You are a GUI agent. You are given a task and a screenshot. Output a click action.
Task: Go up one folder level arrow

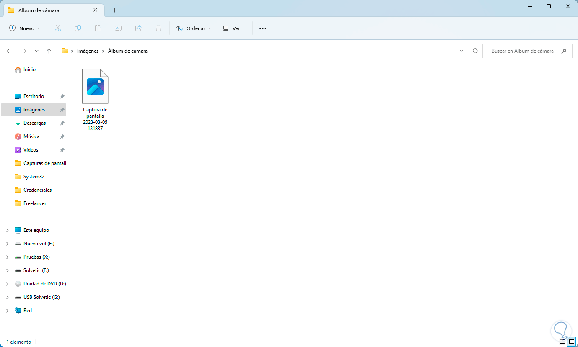[x=49, y=51]
